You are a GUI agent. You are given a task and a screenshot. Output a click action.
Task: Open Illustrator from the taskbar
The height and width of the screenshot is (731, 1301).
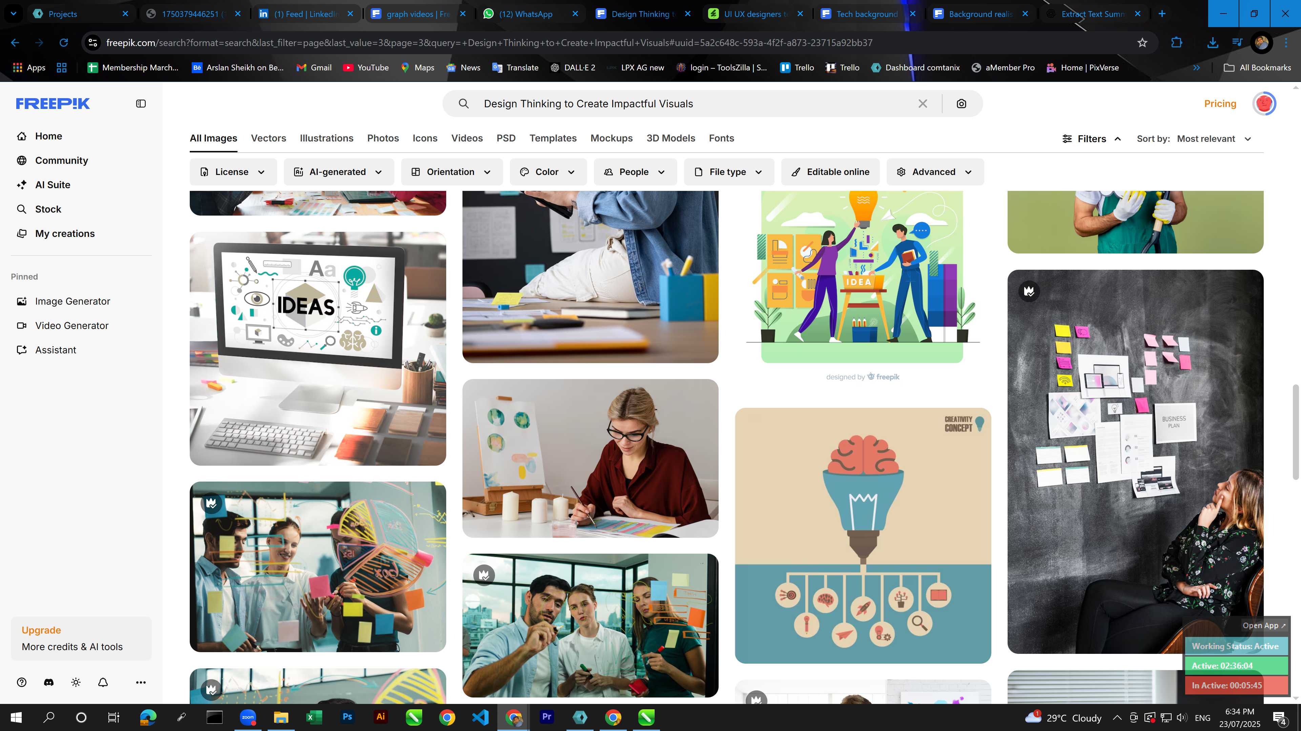point(381,717)
